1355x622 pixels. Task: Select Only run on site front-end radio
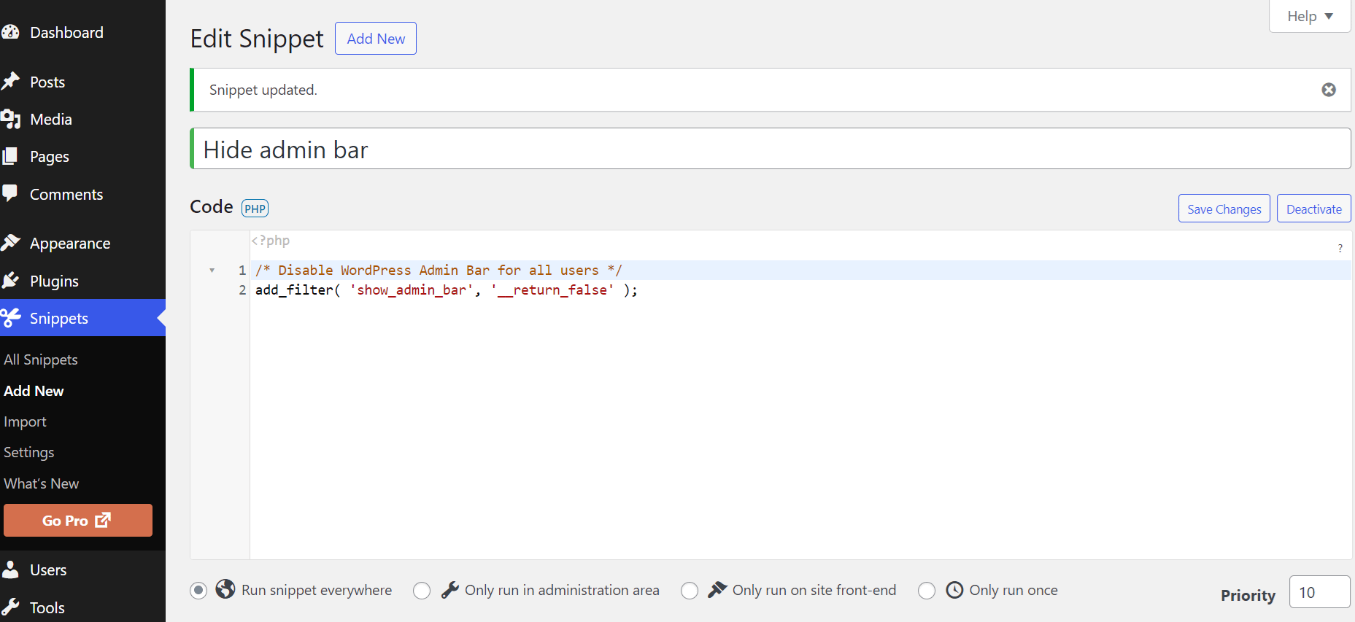(x=690, y=591)
